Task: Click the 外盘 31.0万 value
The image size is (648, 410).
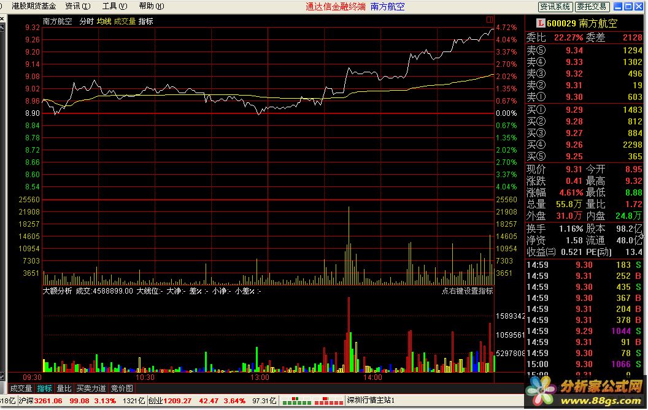Action: pyautogui.click(x=569, y=216)
